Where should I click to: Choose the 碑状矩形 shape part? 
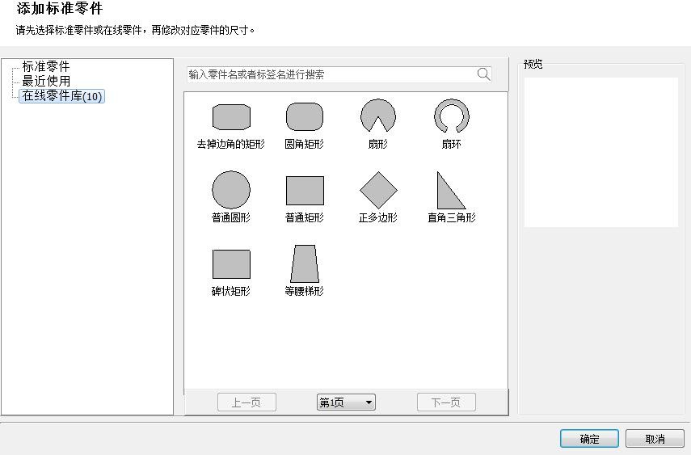click(x=231, y=264)
